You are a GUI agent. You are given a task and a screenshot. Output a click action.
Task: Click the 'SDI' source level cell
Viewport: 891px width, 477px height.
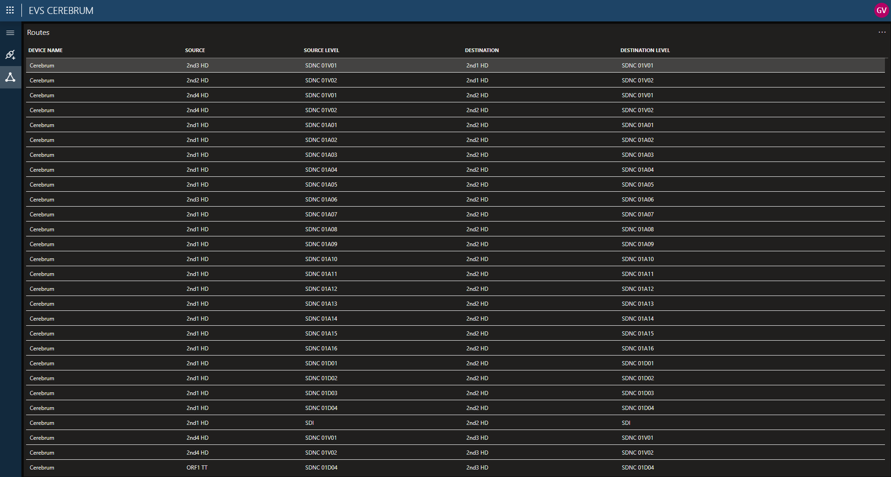tap(310, 423)
